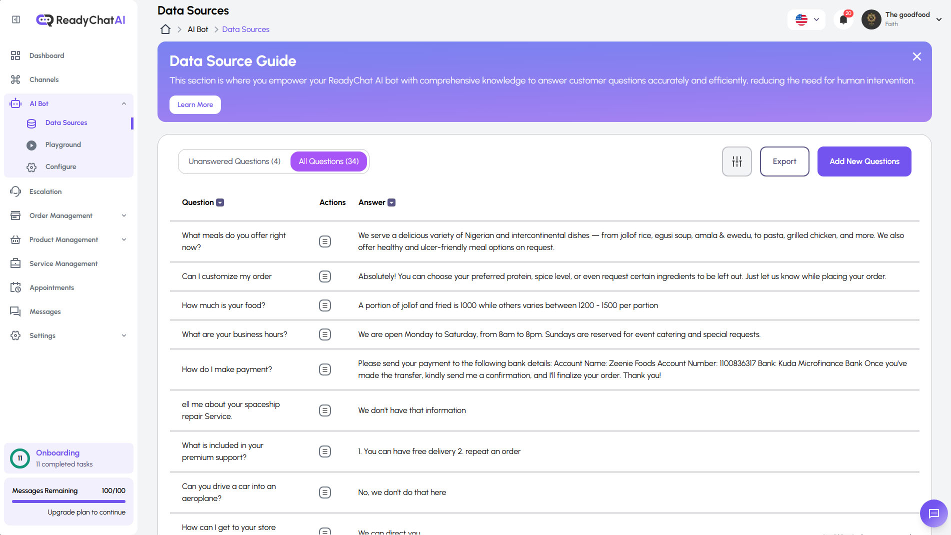Open Appointments from the sidebar
The image size is (951, 535).
[51, 287]
